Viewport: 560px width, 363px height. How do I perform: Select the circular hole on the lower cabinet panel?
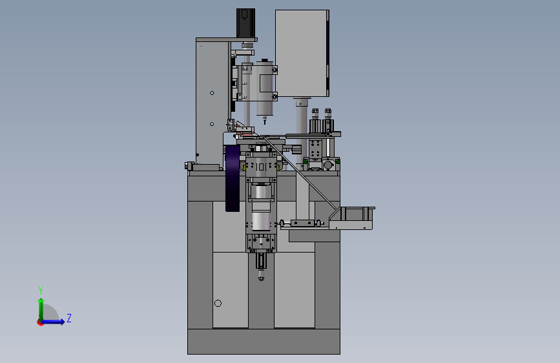click(x=218, y=304)
